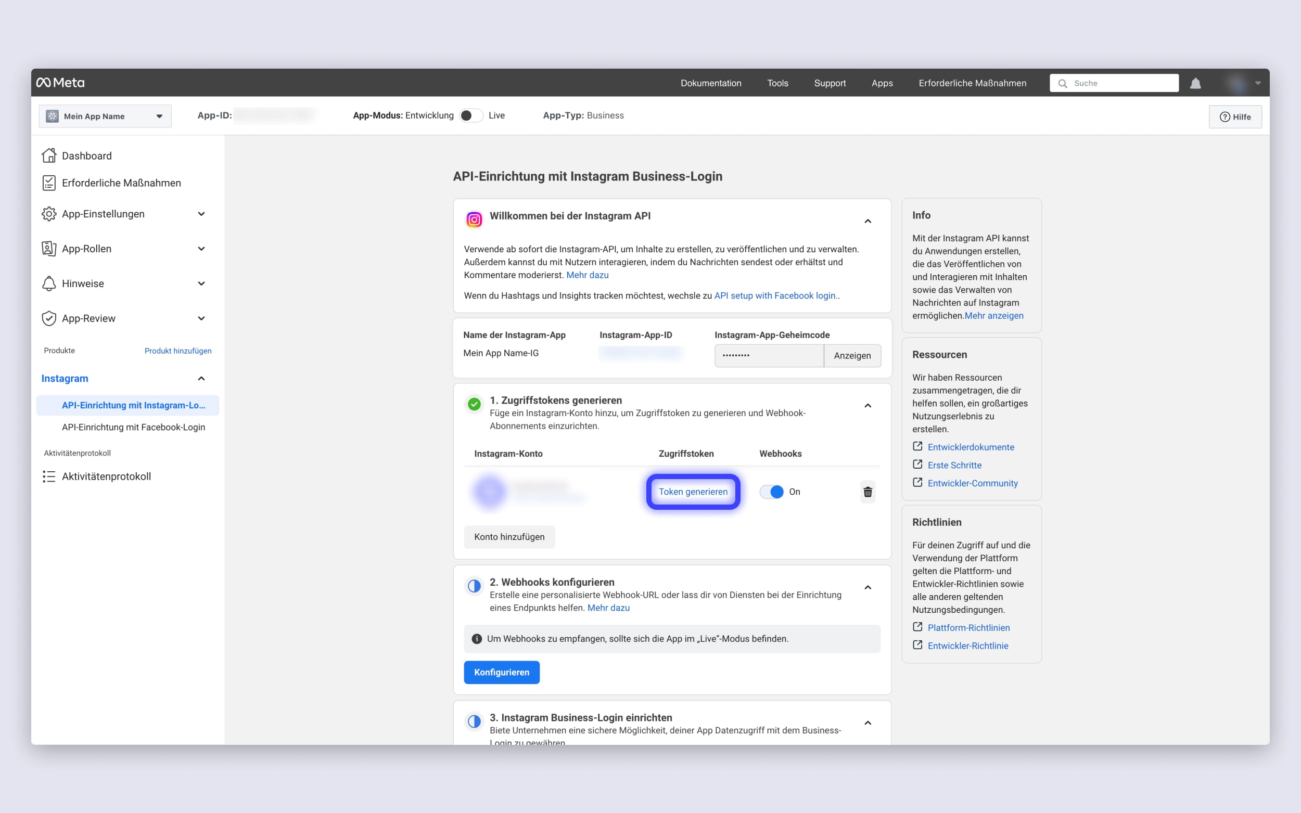This screenshot has height=813, width=1301.
Task: Toggle App-Modus from Entwicklung to Live
Action: tap(471, 115)
